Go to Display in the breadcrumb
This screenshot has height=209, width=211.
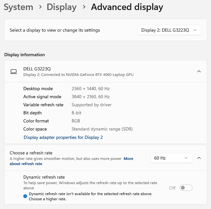pyautogui.click(x=62, y=7)
